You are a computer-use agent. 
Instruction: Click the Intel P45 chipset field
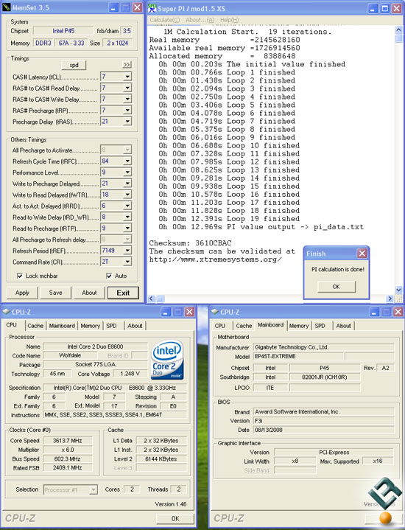pos(63,31)
